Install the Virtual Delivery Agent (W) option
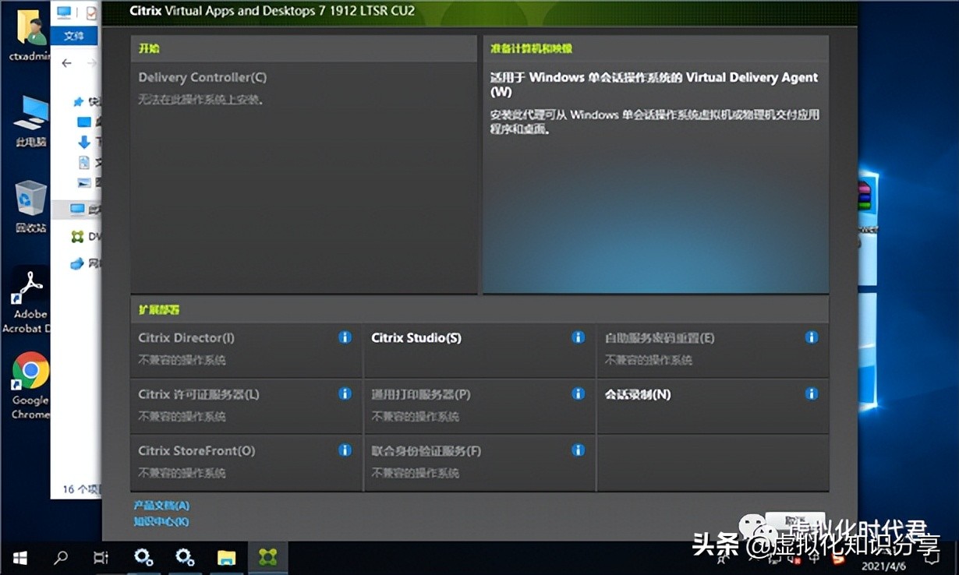Viewport: 959px width, 575px height. point(656,178)
